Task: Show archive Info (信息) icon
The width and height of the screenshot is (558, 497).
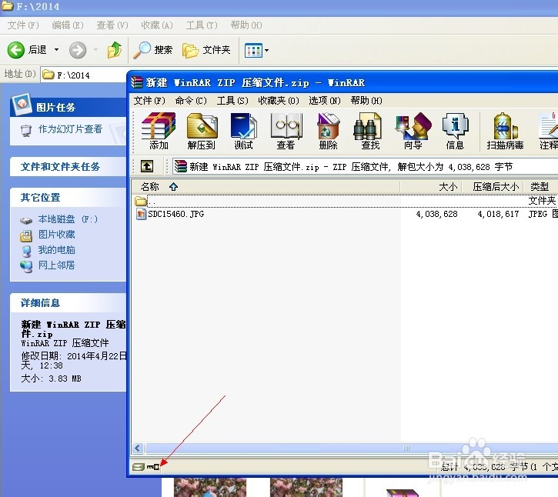Action: [x=455, y=131]
